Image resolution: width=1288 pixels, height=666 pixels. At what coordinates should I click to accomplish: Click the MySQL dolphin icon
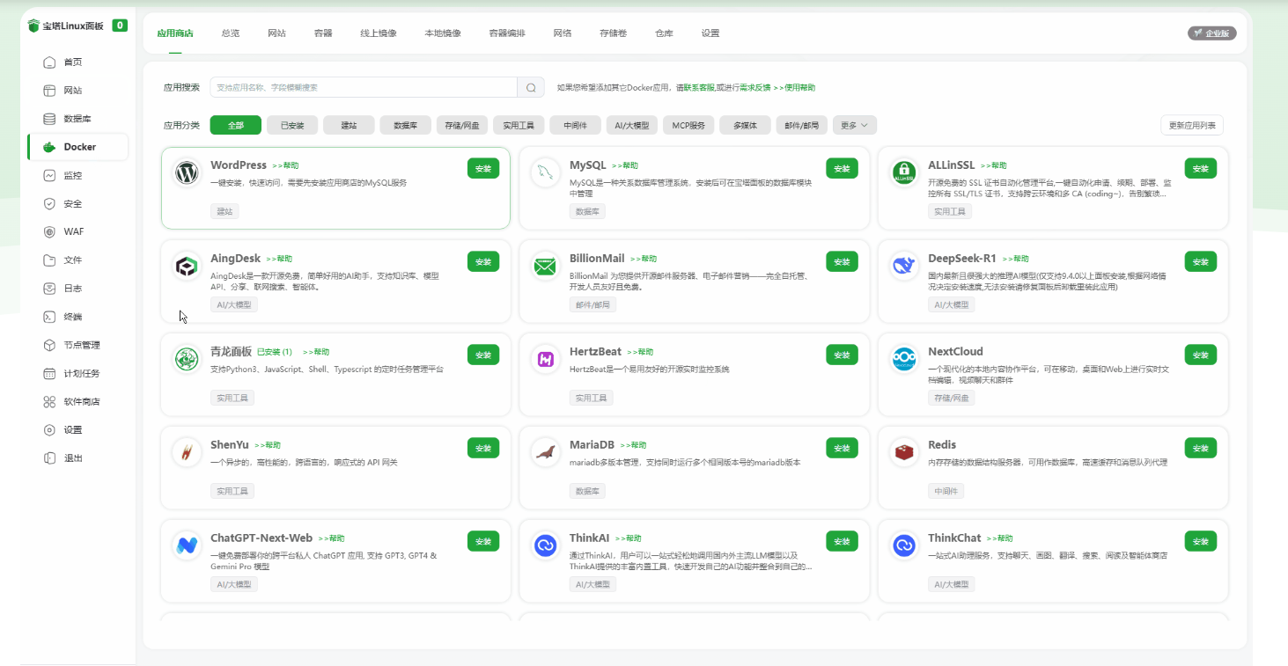click(x=545, y=172)
